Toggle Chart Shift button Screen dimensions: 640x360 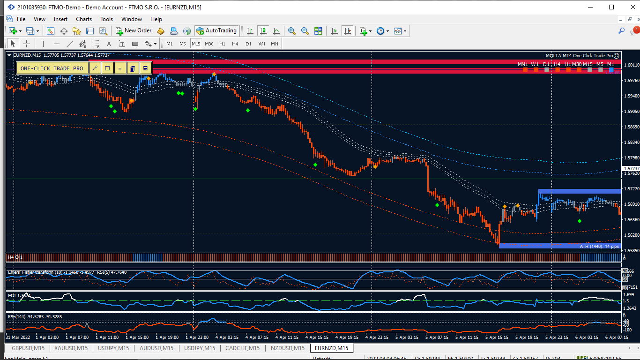pyautogui.click(x=348, y=31)
